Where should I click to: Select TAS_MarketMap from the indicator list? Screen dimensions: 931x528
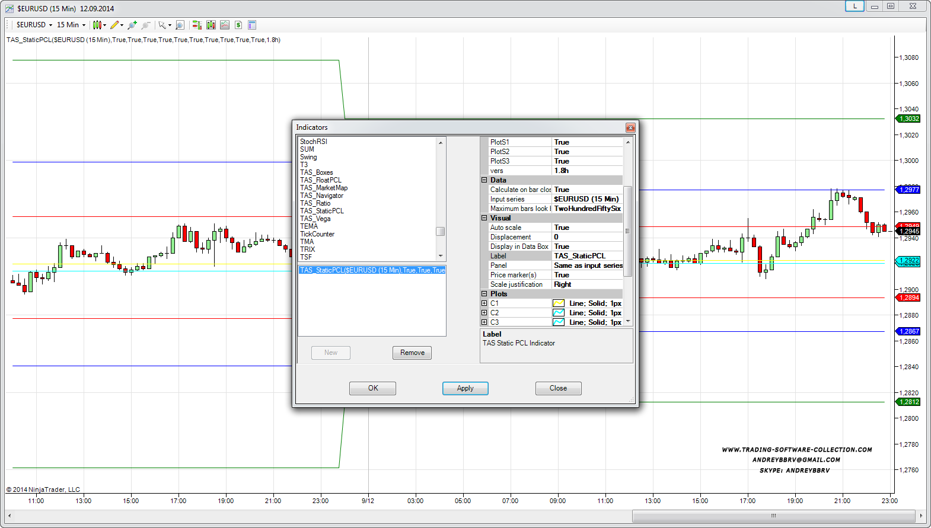tap(323, 188)
